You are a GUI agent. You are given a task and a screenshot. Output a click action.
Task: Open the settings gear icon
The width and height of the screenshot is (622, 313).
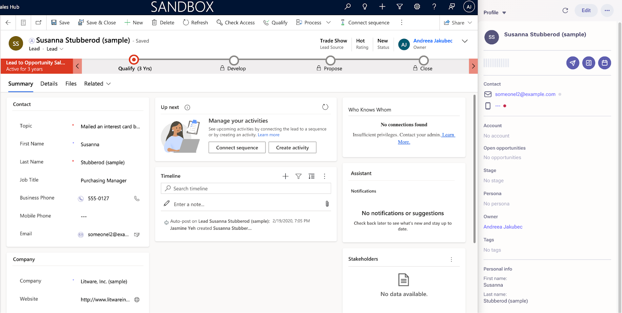(417, 7)
